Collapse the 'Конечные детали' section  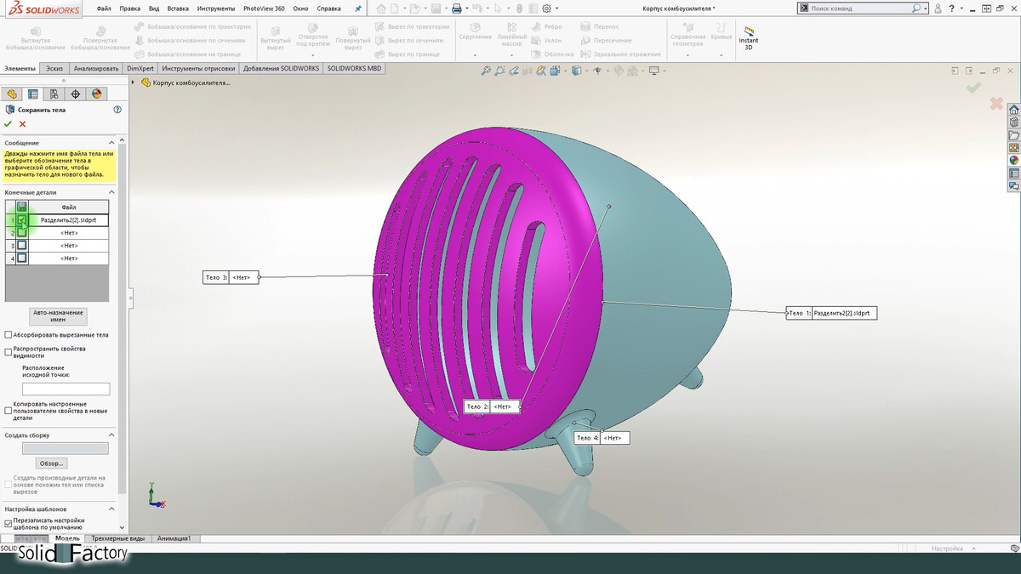click(111, 192)
